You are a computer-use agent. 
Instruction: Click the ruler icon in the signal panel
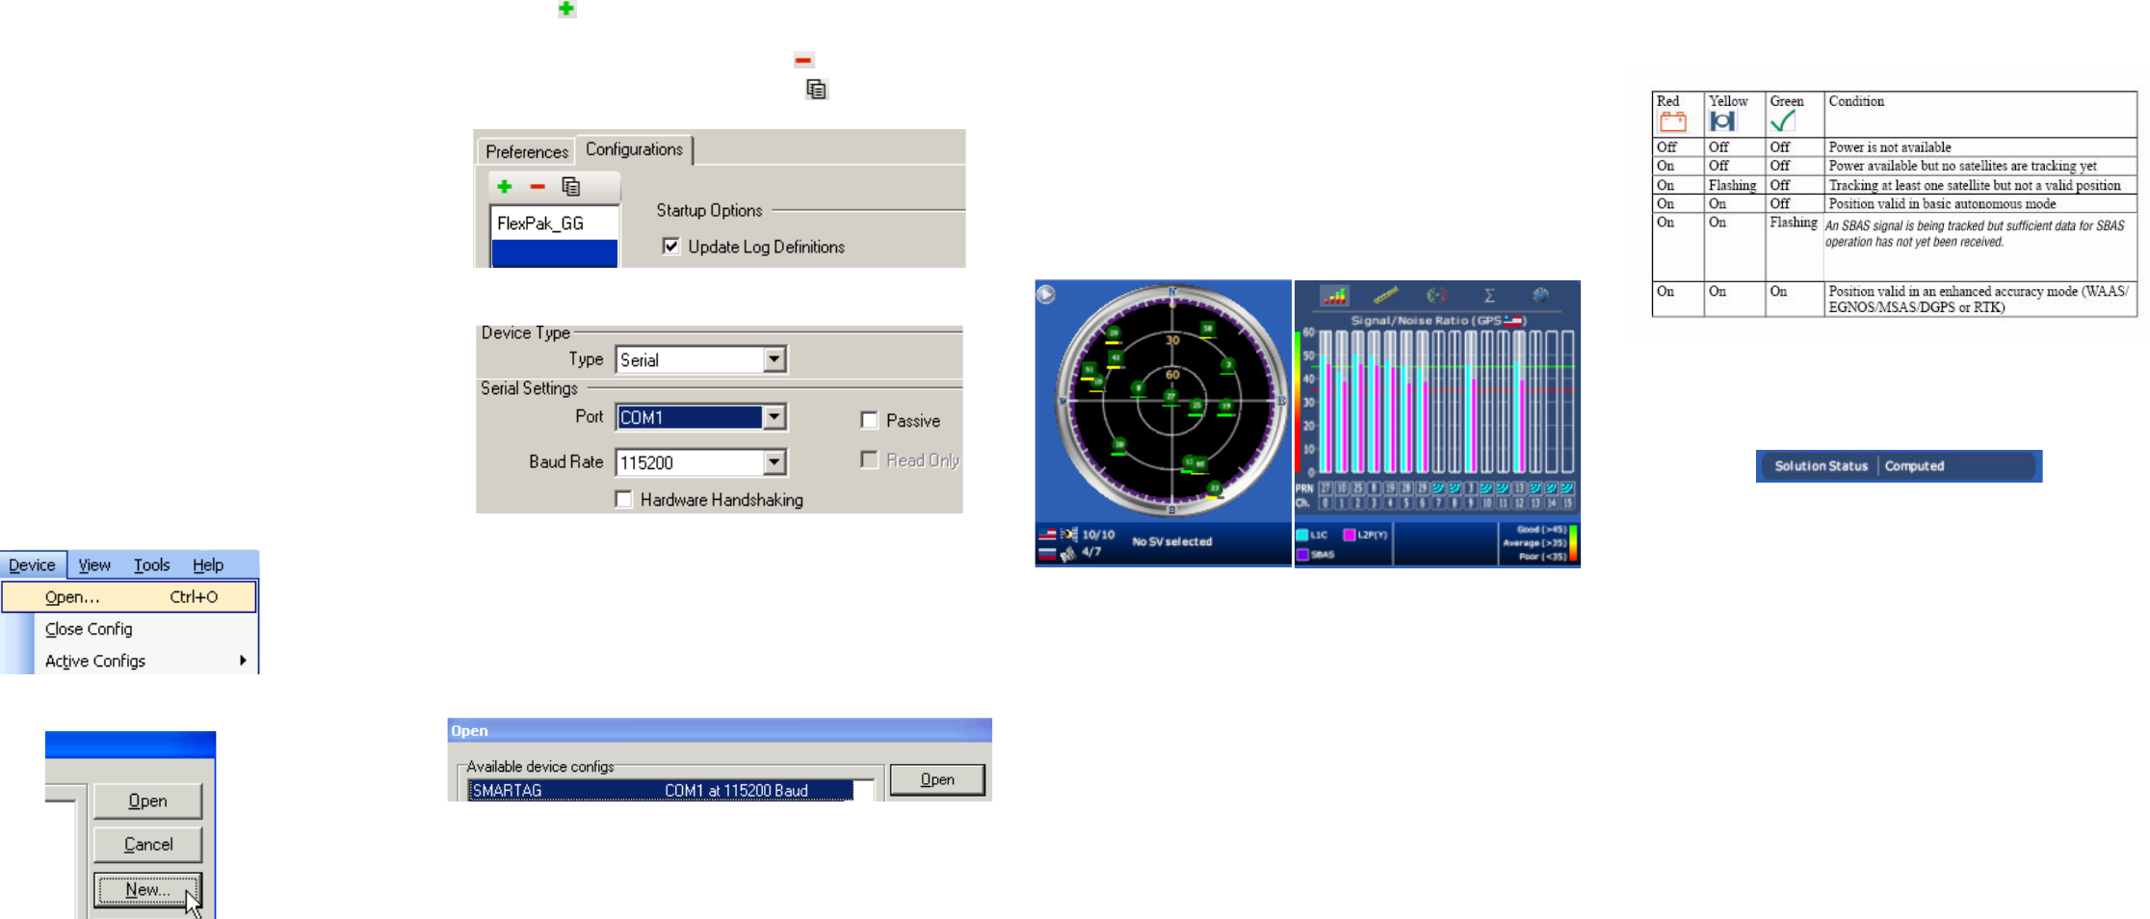coord(1385,295)
